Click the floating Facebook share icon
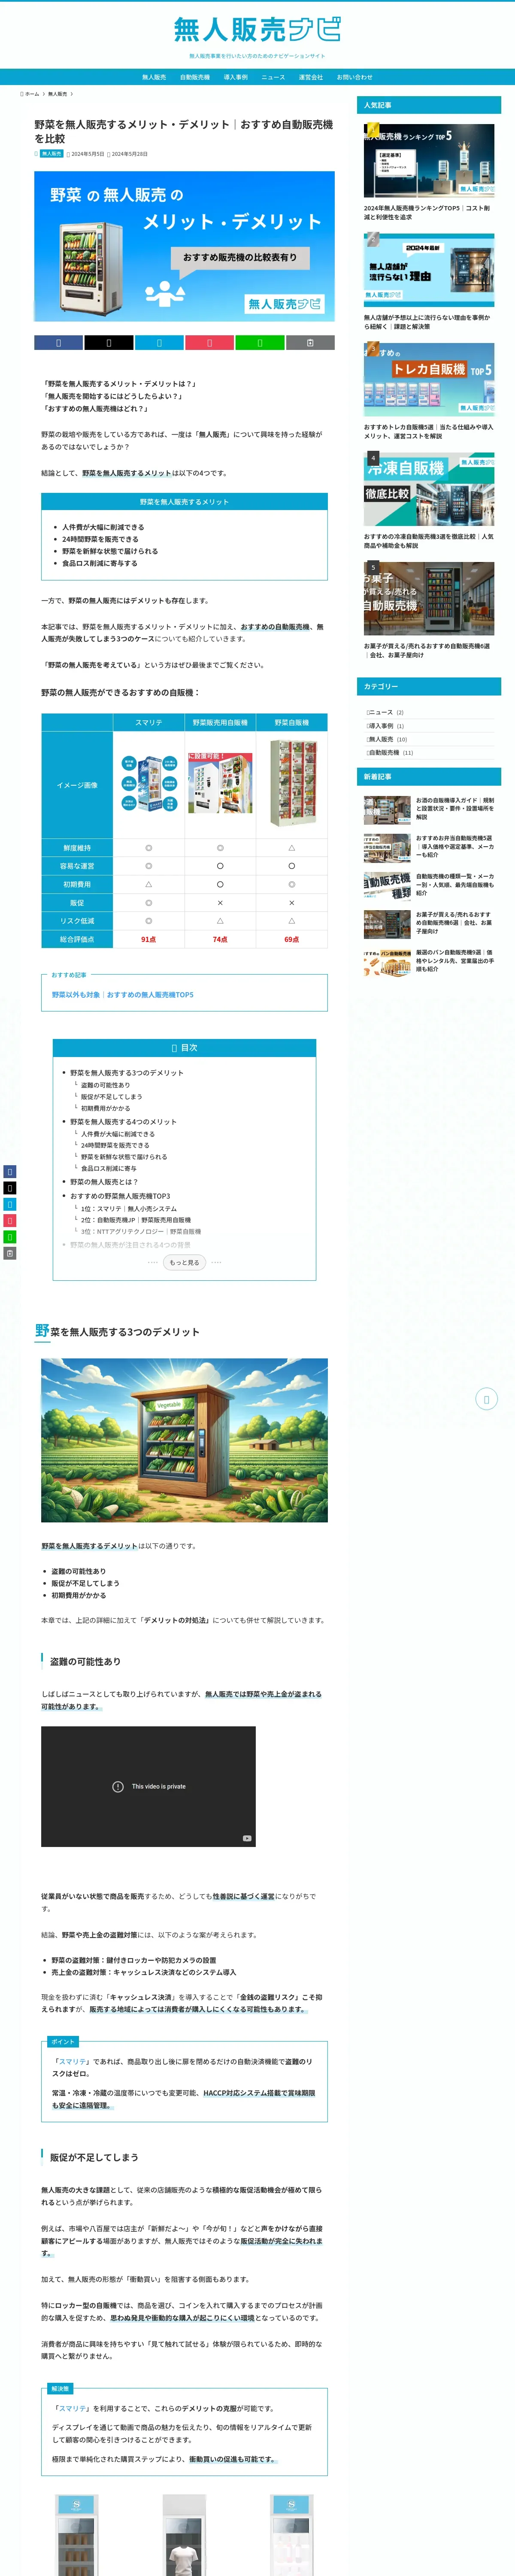The image size is (515, 2576). [10, 1172]
